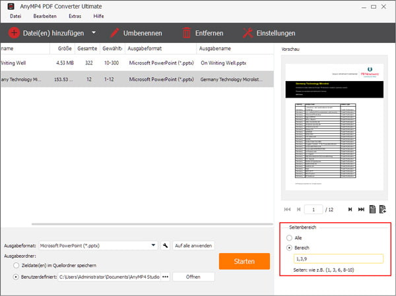
Task: Open Einstellungen tools icon
Action: click(247, 33)
